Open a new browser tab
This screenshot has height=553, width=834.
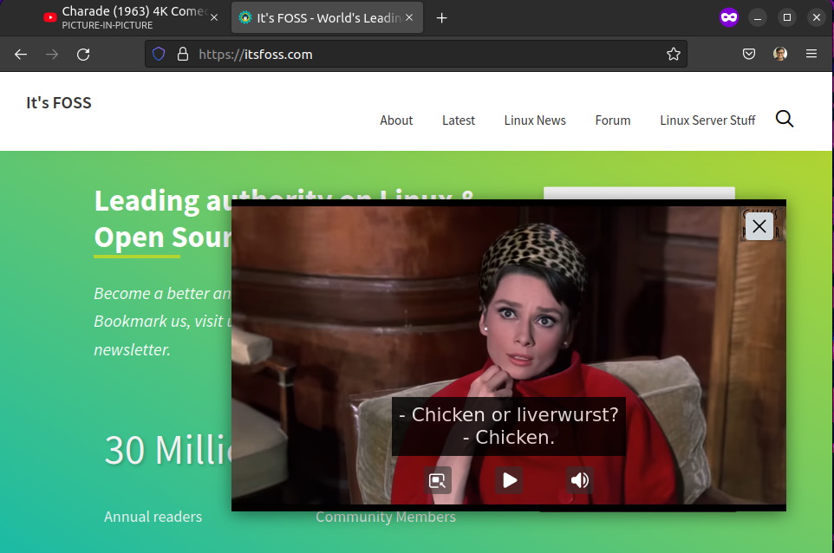(x=441, y=18)
